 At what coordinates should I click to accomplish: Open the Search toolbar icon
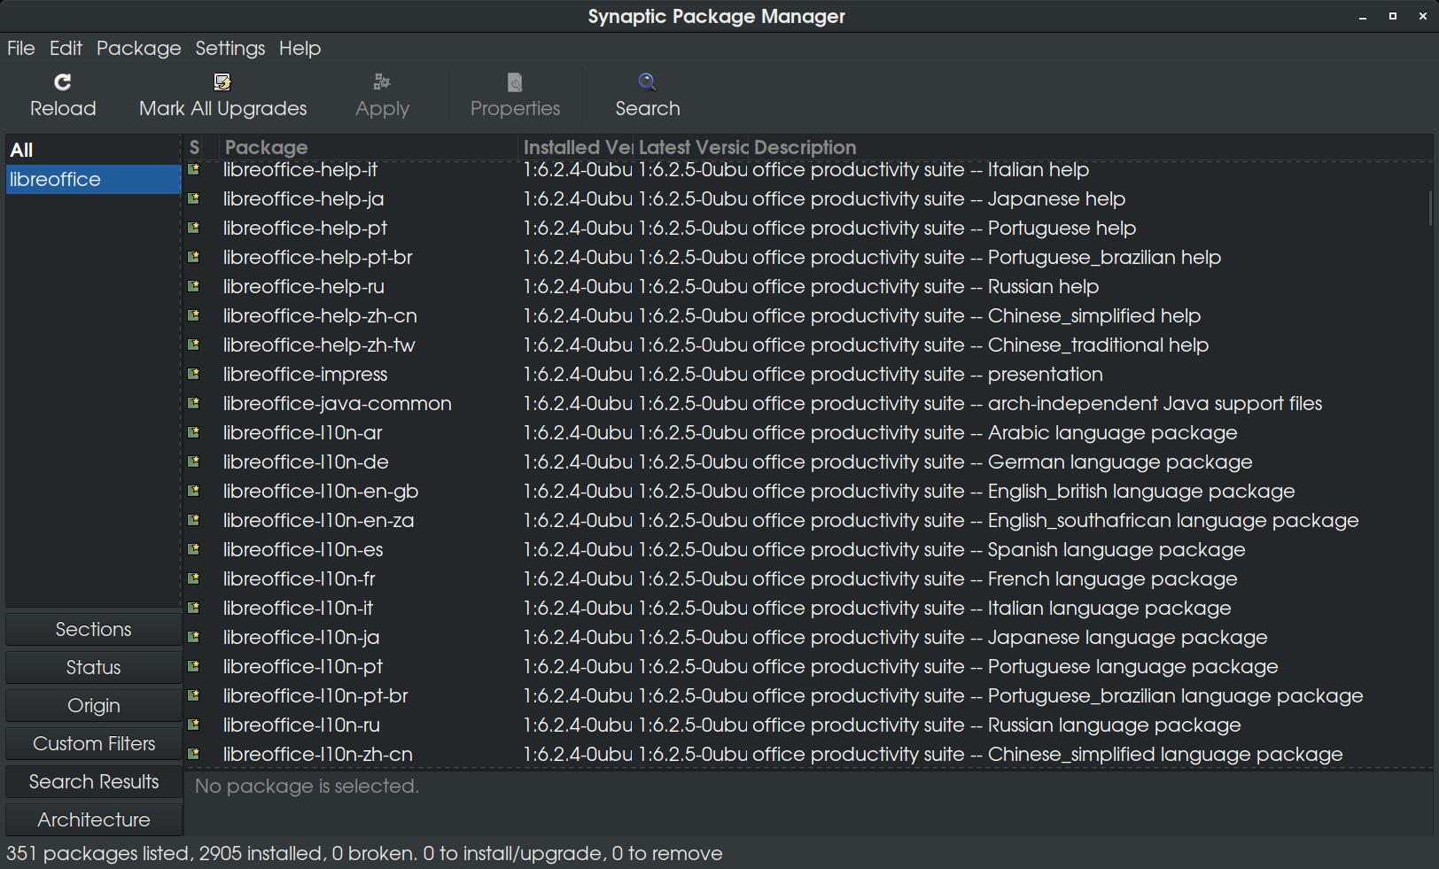(x=647, y=82)
